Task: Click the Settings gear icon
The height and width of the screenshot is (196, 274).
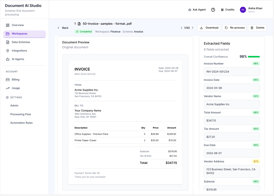Action: [7, 97]
